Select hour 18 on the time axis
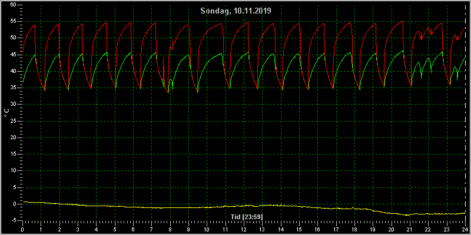 [x=354, y=230]
